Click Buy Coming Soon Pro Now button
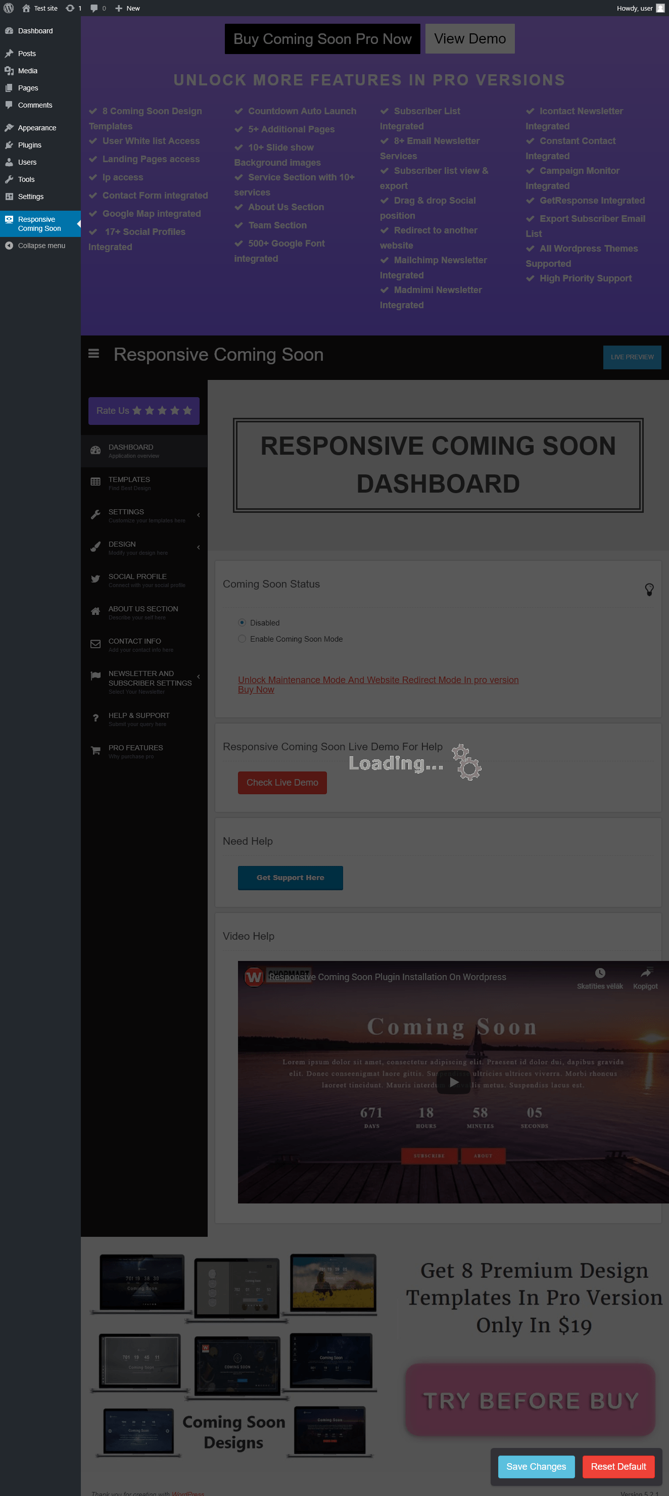This screenshot has height=1496, width=669. tap(322, 39)
